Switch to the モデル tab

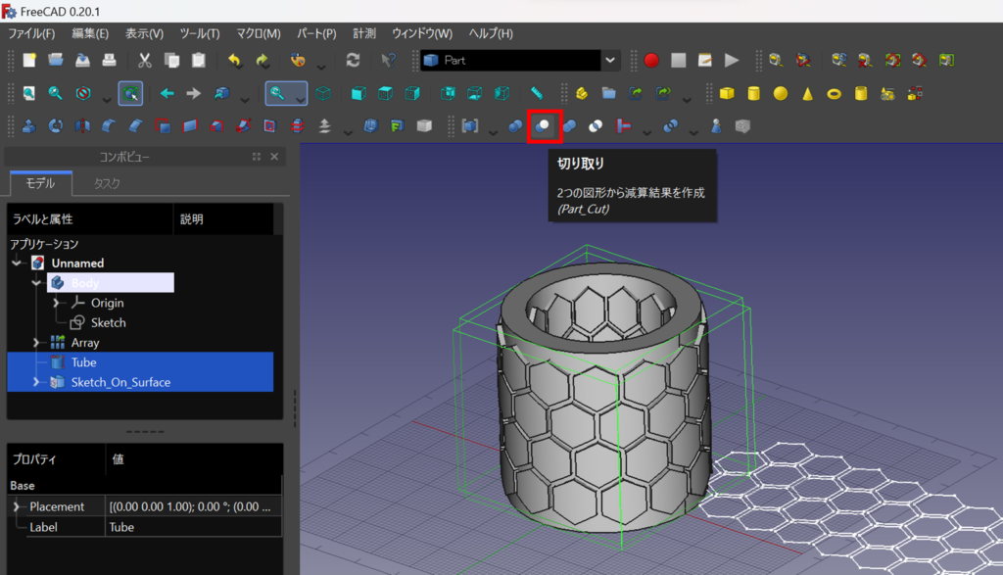pyautogui.click(x=40, y=183)
